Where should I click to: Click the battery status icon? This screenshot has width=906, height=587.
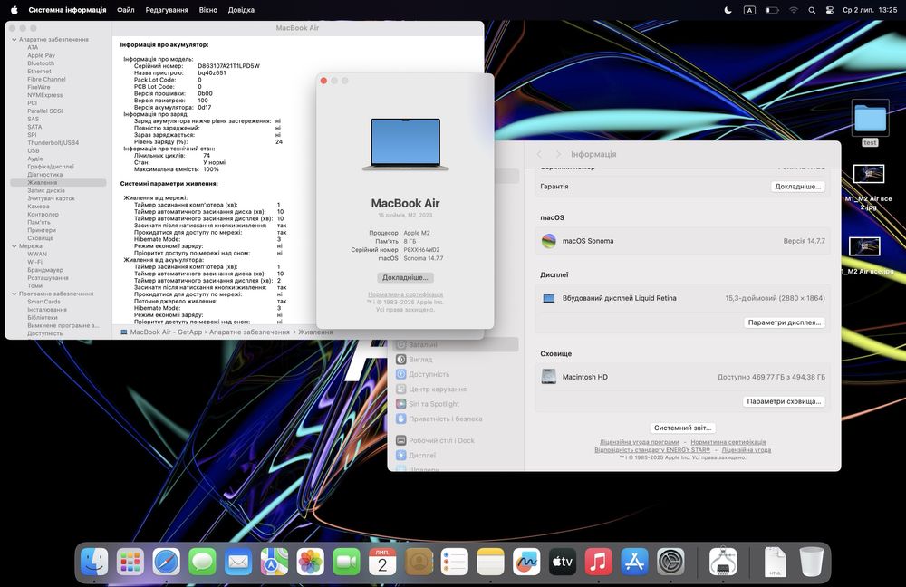click(x=772, y=10)
